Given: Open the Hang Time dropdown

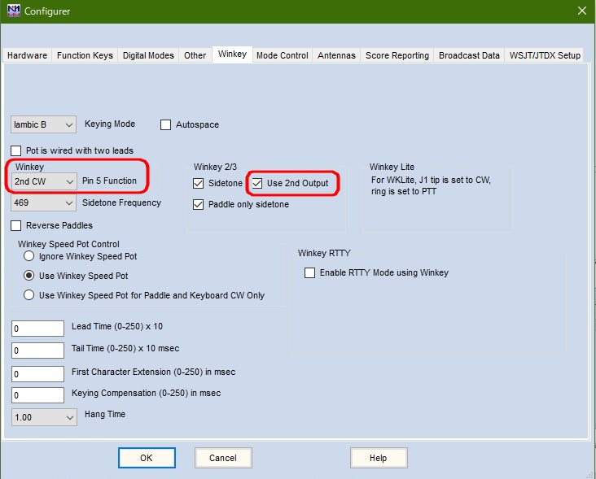Looking at the screenshot, I should click(44, 417).
